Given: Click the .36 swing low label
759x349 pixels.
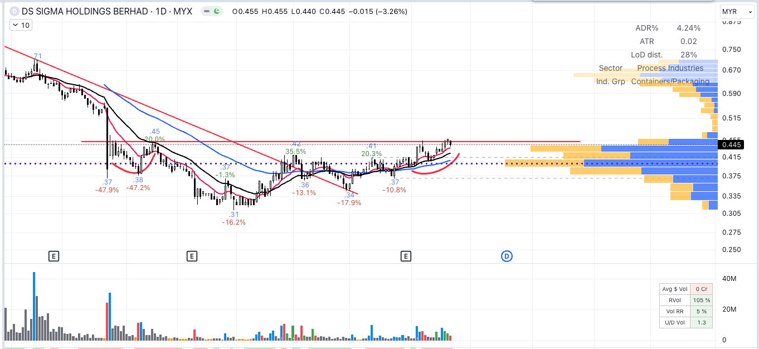Looking at the screenshot, I should (x=304, y=185).
